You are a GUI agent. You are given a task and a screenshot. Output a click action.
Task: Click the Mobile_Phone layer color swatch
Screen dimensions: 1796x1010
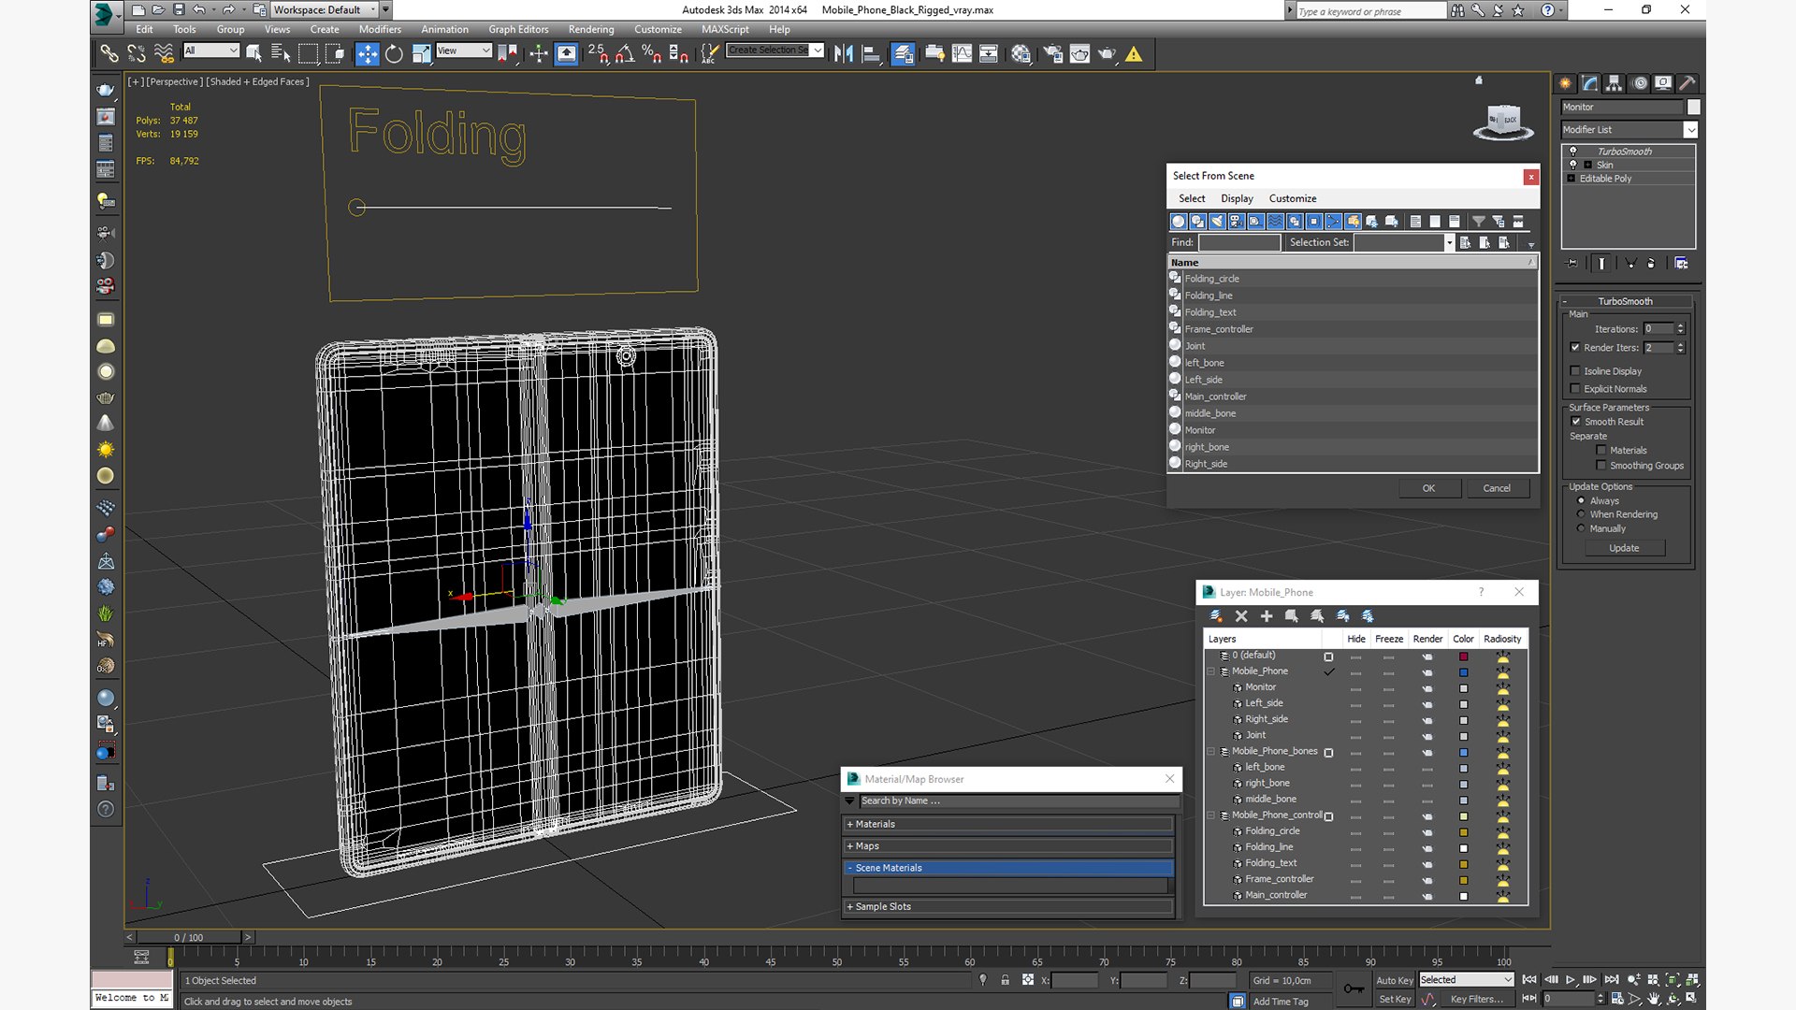point(1463,672)
